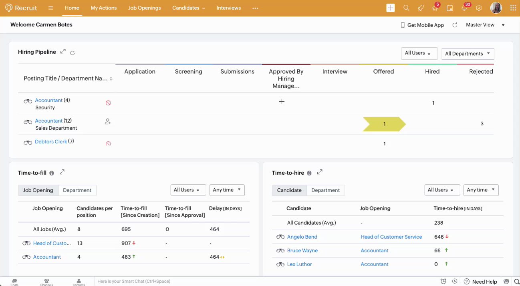Go to the Job Openings tab
Viewport: 520px width, 286px height.
click(x=144, y=8)
